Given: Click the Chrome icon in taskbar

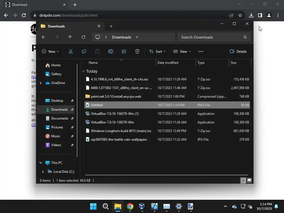Looking at the screenshot, I should coord(130,206).
